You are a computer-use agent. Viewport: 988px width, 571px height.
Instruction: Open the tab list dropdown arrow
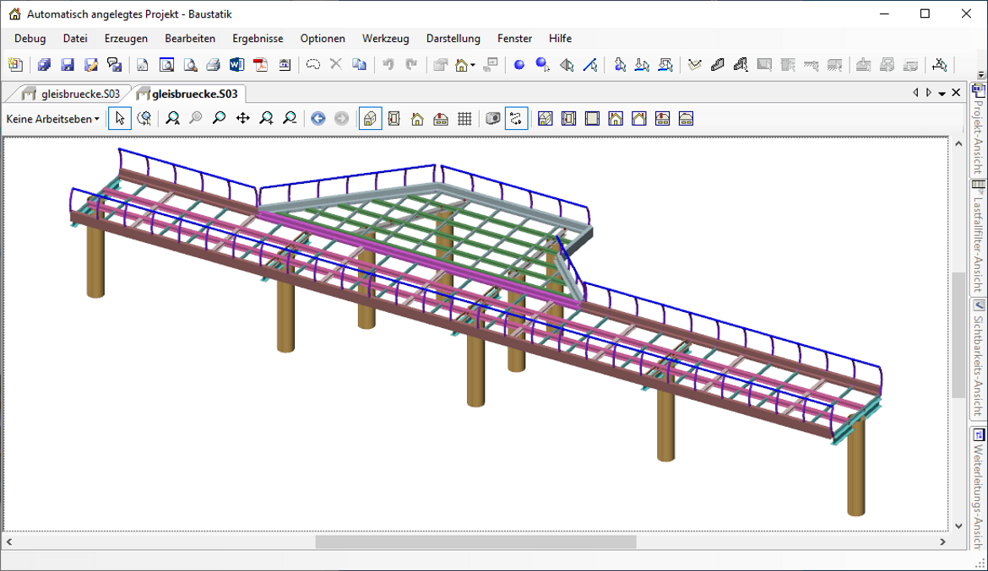point(942,93)
